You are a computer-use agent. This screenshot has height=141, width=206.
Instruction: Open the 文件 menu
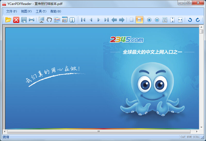12,11
